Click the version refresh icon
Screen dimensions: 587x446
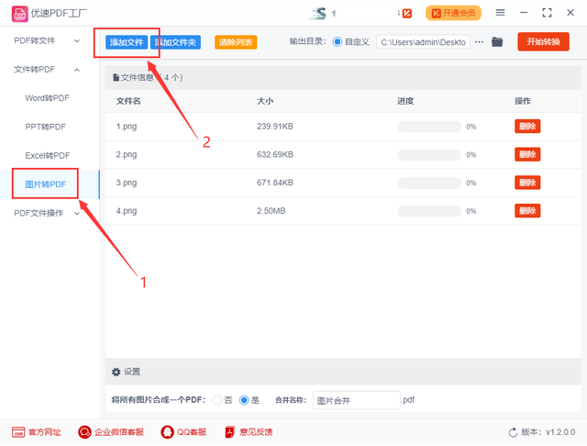point(513,432)
